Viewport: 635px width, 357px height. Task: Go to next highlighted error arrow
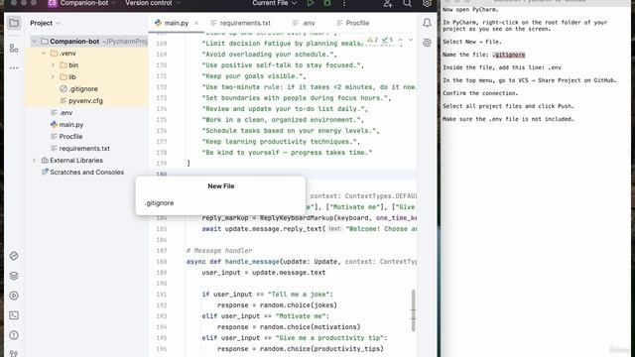(411, 40)
